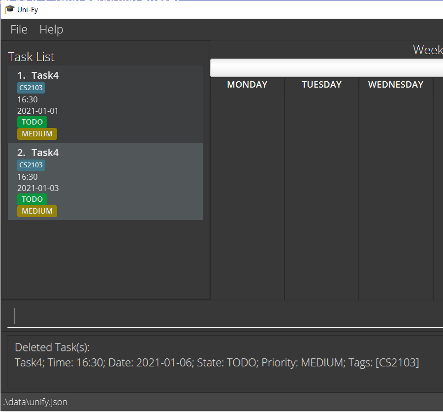Select task 1 titled Task4
The height and width of the screenshot is (412, 443).
105,104
